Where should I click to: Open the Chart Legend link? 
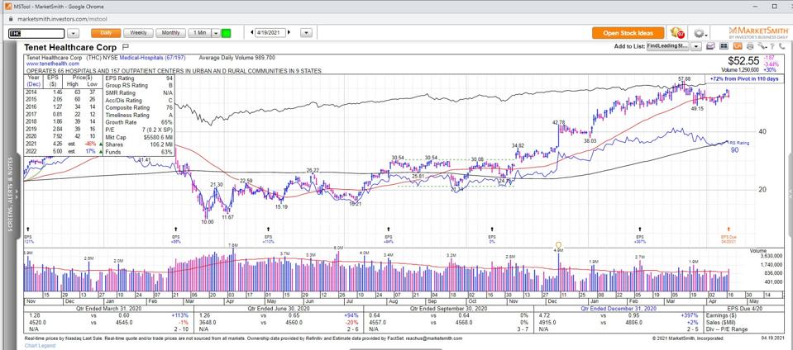coord(38,346)
